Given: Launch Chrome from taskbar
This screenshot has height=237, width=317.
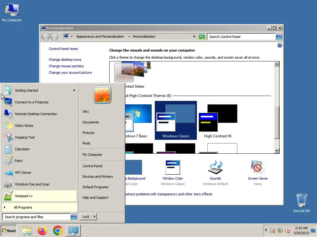Looking at the screenshot, I should 58,231.
